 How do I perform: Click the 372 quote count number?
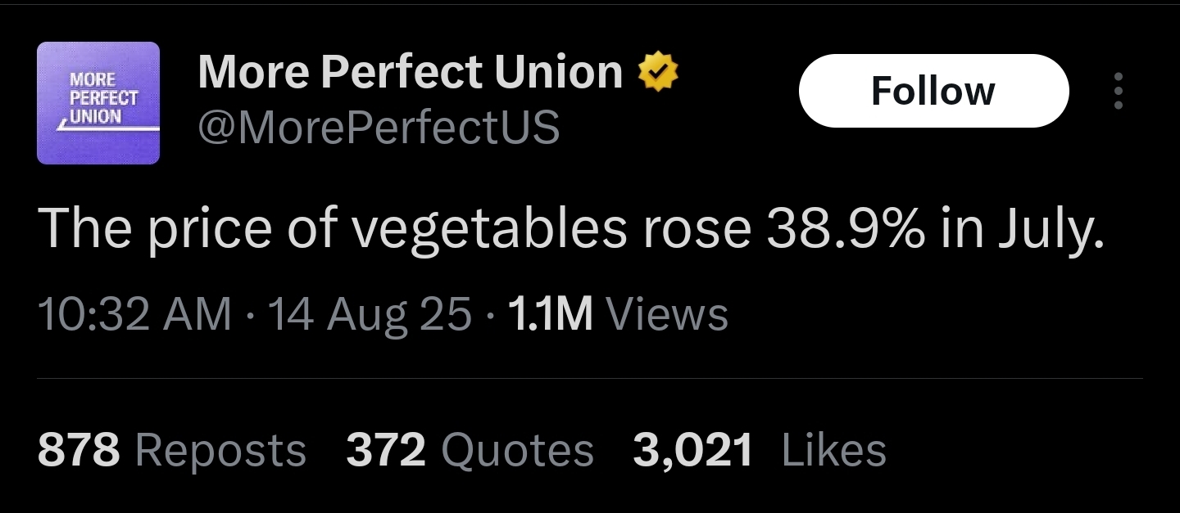click(x=386, y=451)
